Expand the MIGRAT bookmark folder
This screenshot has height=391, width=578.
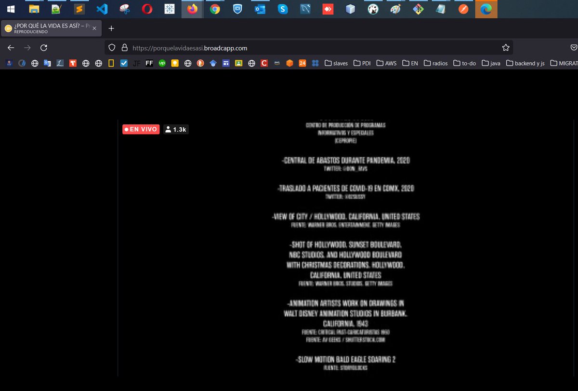(x=564, y=63)
